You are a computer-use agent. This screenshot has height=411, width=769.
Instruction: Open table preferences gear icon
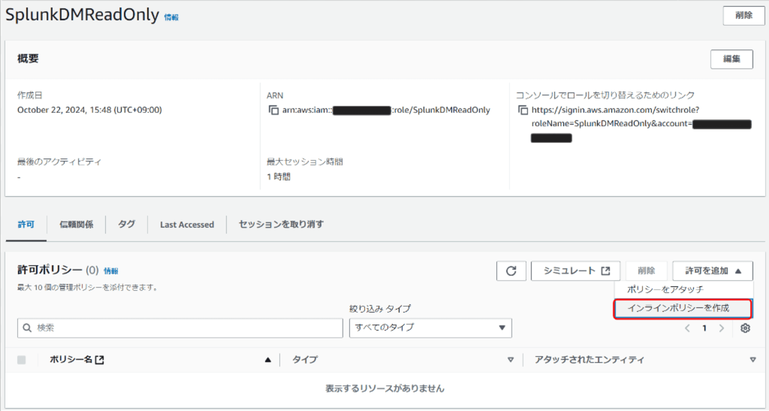coord(745,328)
